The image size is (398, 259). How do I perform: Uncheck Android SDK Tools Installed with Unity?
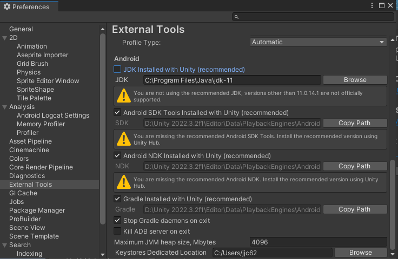point(117,113)
